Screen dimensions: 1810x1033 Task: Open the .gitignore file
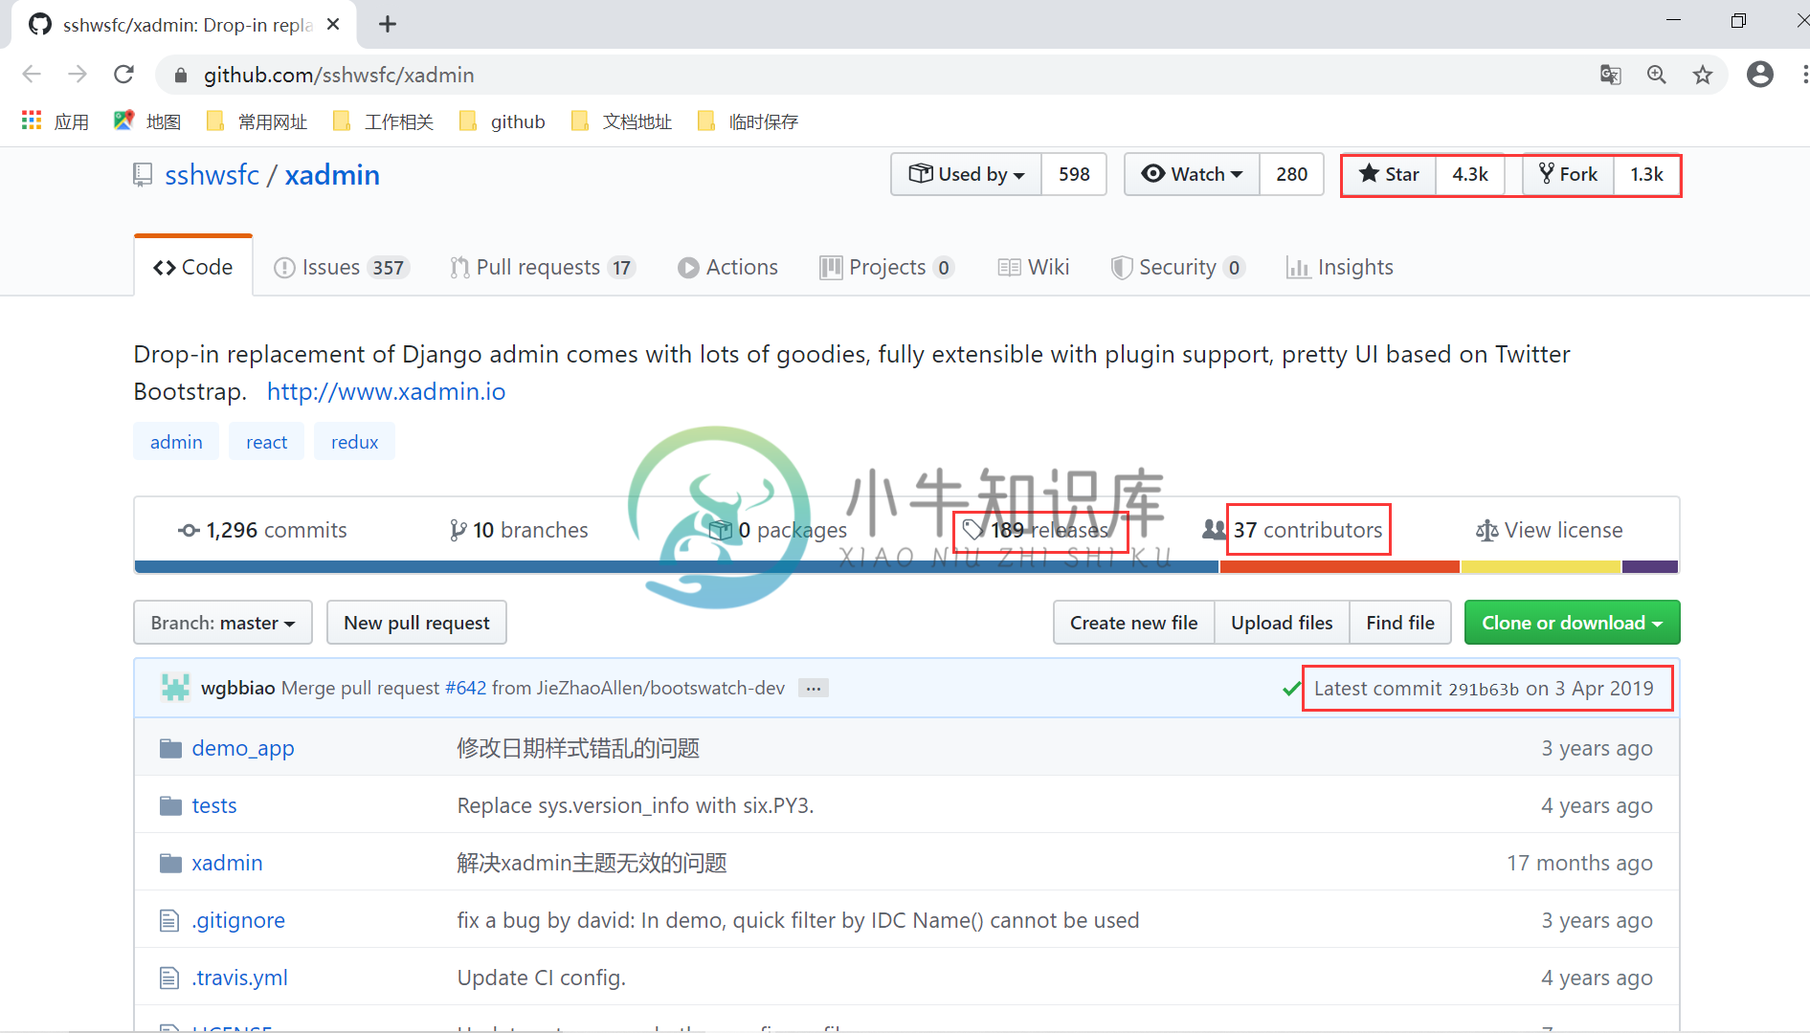[x=238, y=920]
